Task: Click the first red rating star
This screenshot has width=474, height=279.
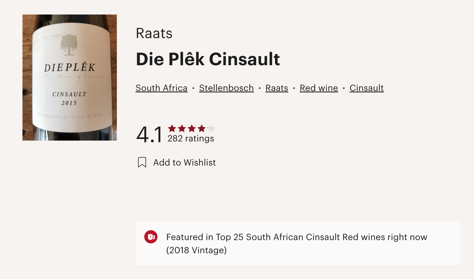Action: 172,128
